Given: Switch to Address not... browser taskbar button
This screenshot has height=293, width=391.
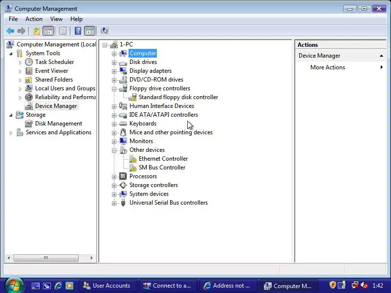Looking at the screenshot, I should [228, 286].
